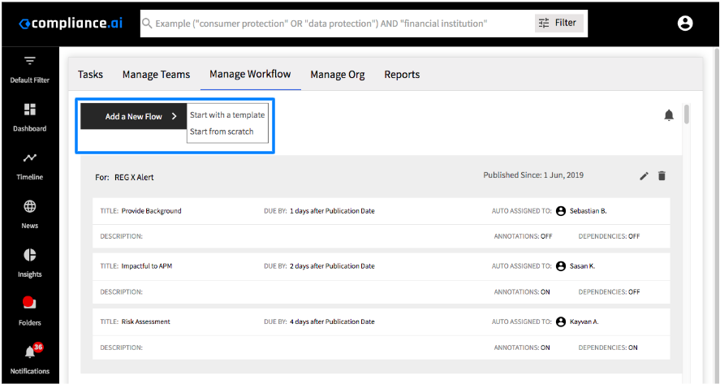Open the user account profile icon
The image size is (720, 384).
(x=684, y=23)
